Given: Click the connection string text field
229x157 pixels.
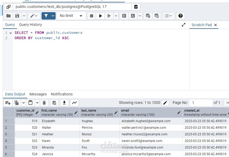Looking at the screenshot, I should (72, 7).
